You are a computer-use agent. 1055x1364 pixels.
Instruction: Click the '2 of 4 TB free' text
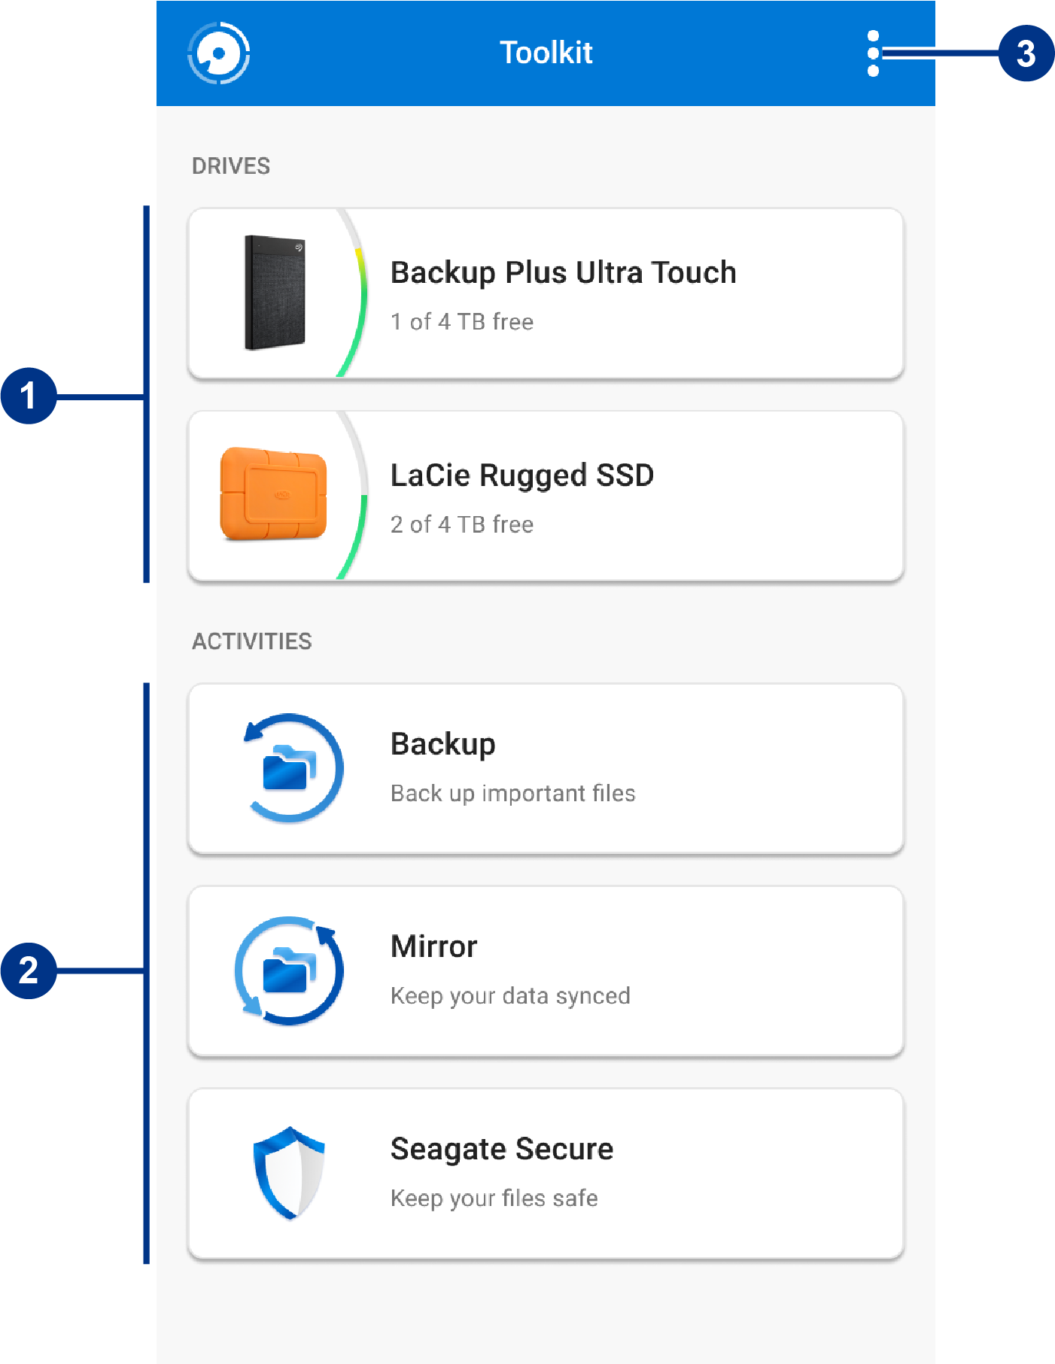pyautogui.click(x=462, y=524)
